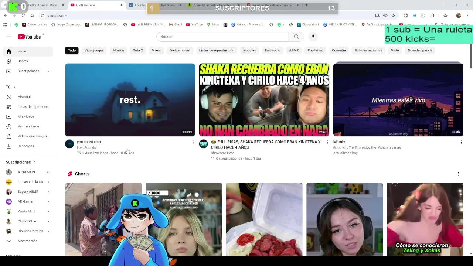Open options menu for Mi mix
This screenshot has height=266, width=473.
[x=461, y=142]
